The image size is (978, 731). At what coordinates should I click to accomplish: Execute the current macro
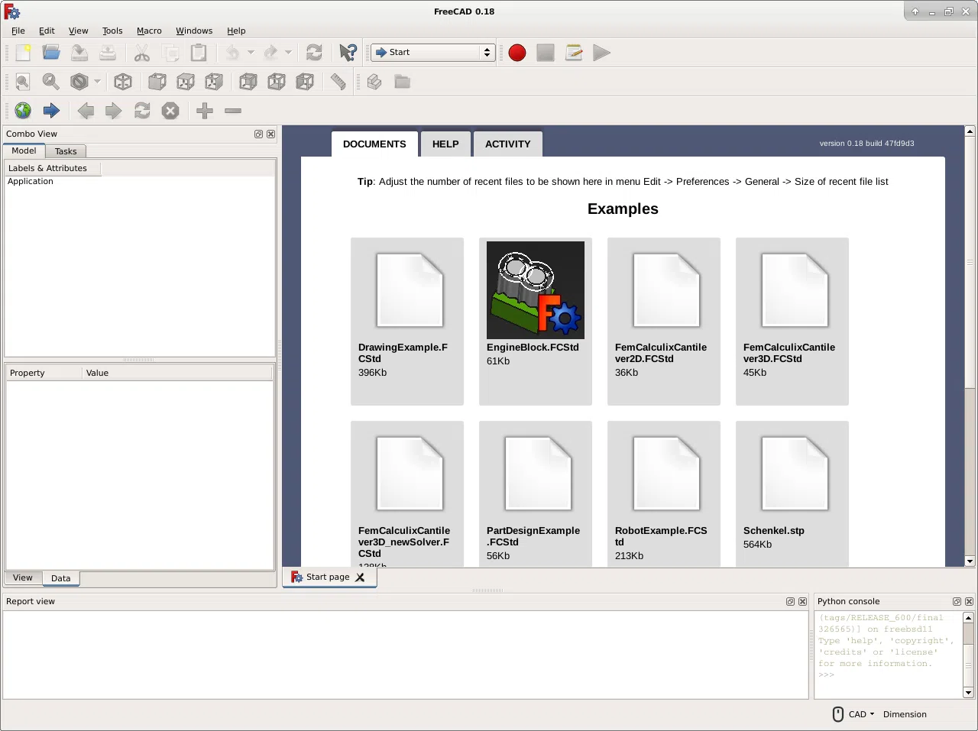[x=601, y=53]
